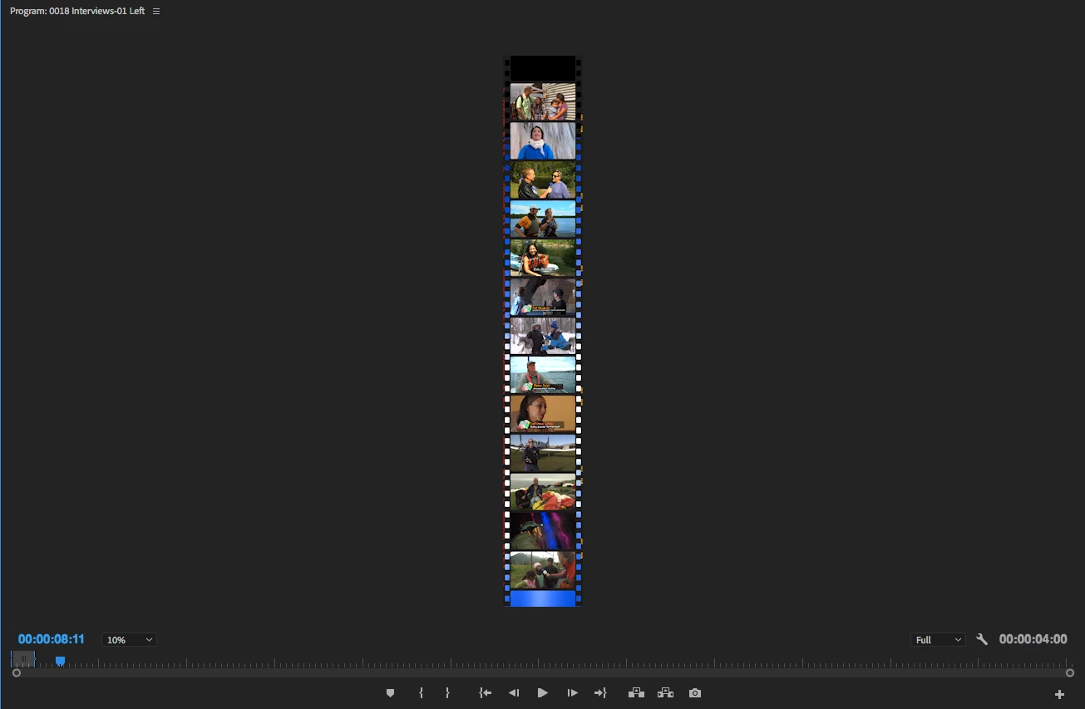Click the Add Marker button

click(390, 693)
